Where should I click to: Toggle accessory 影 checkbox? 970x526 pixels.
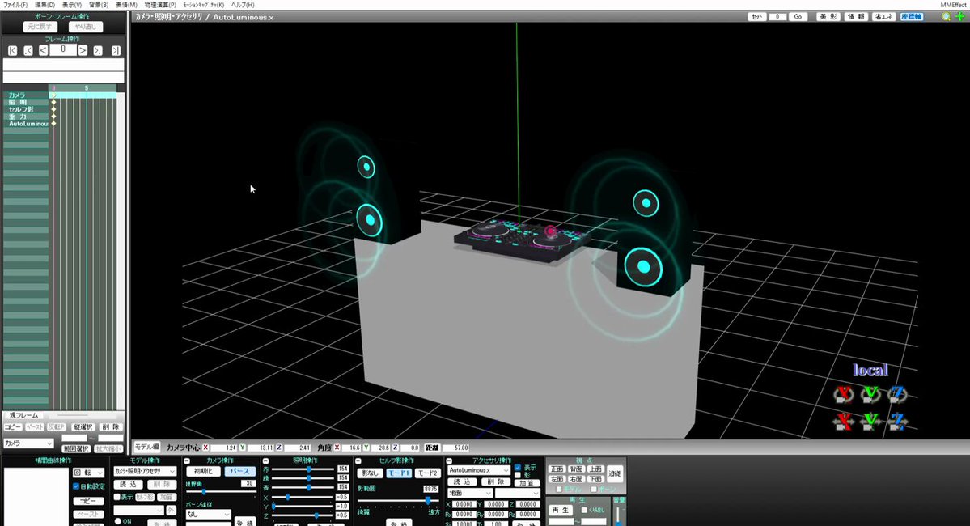(518, 475)
